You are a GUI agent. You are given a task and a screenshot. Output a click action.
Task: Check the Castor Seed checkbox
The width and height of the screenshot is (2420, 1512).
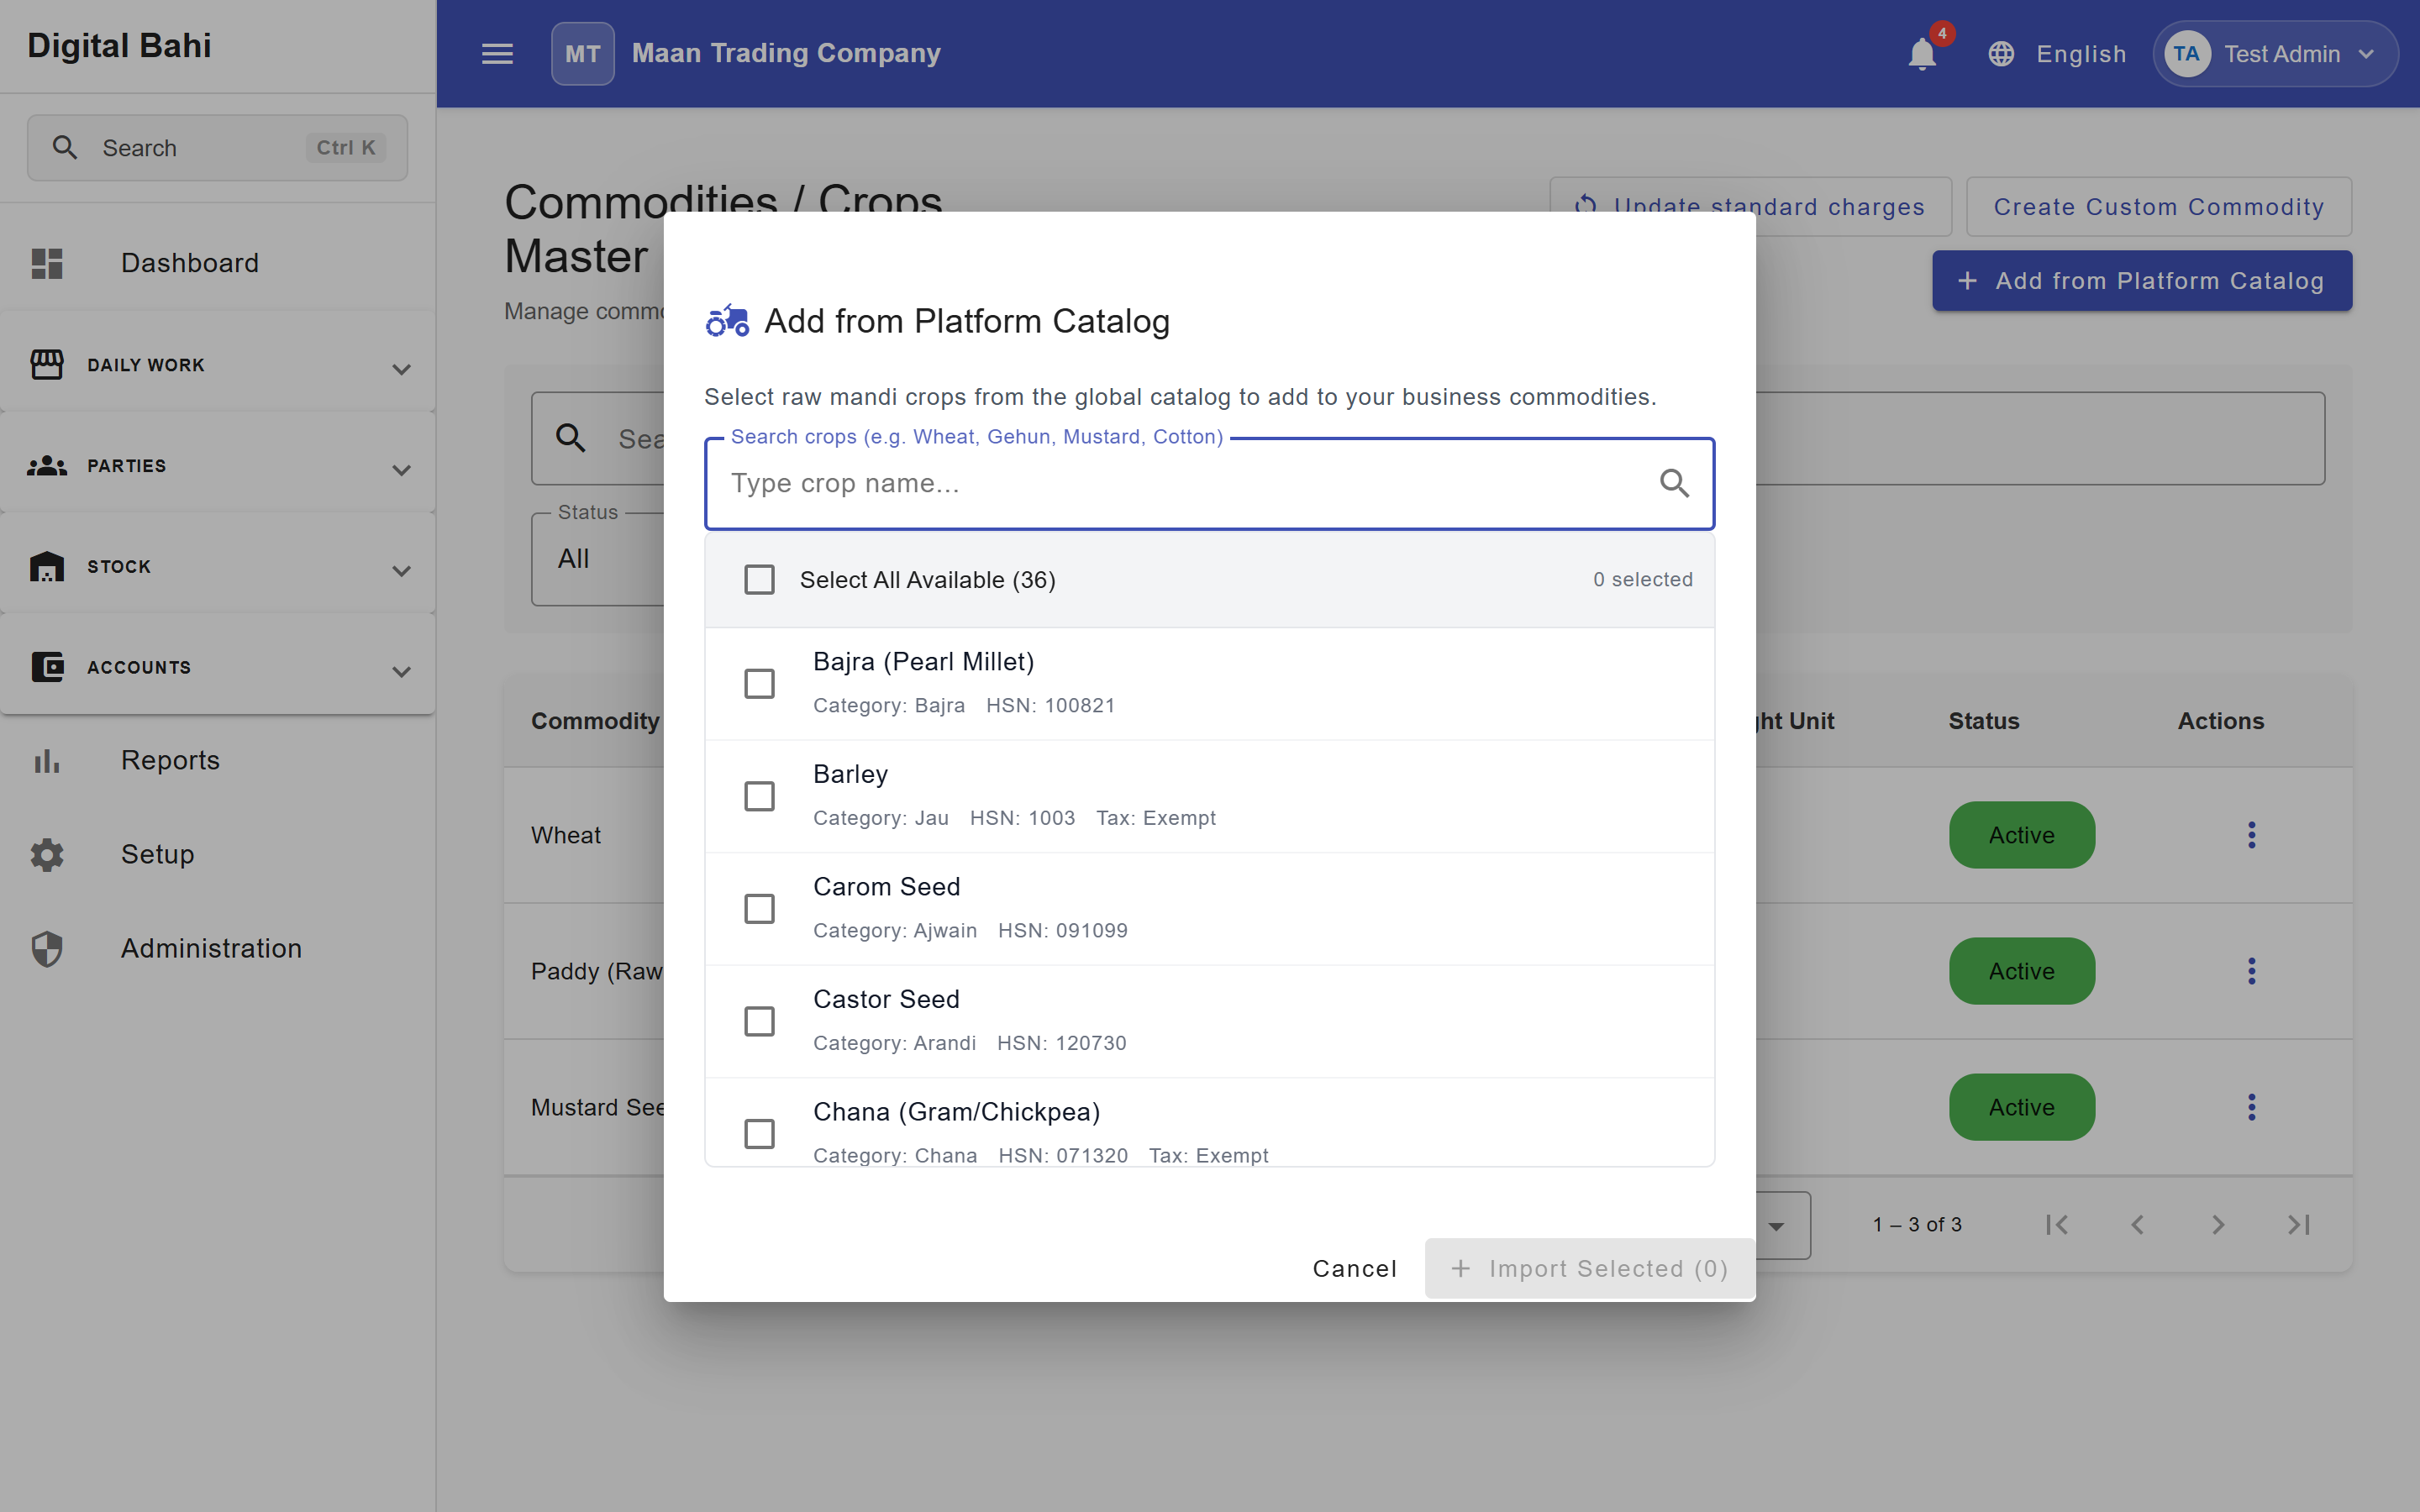(x=760, y=1021)
